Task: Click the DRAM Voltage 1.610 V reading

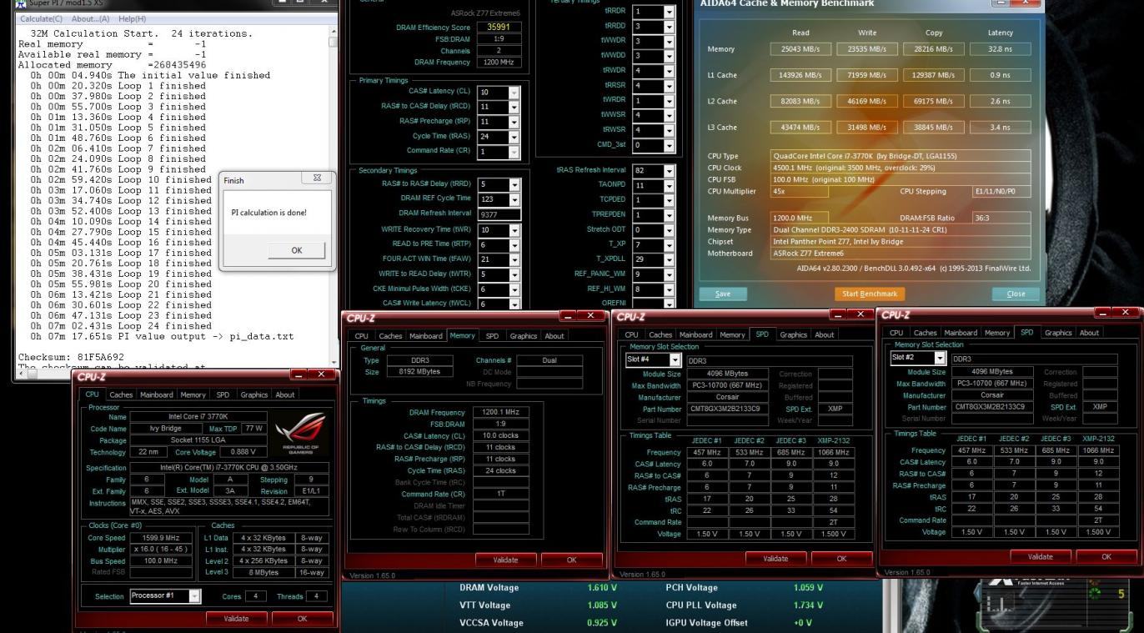Action: click(x=602, y=588)
